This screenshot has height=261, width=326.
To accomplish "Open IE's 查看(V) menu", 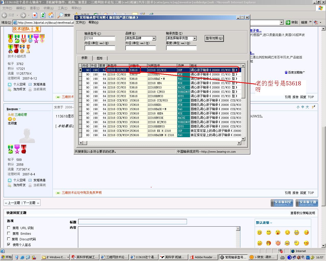I will 35,8.
